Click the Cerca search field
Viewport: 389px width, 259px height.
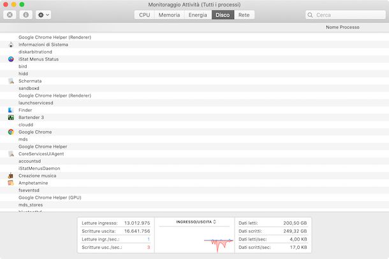(x=346, y=15)
